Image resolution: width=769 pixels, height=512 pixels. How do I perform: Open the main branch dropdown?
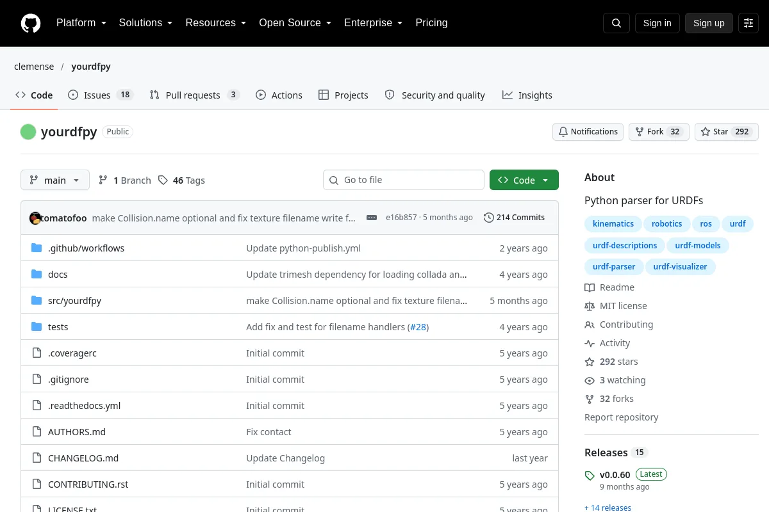(55, 180)
